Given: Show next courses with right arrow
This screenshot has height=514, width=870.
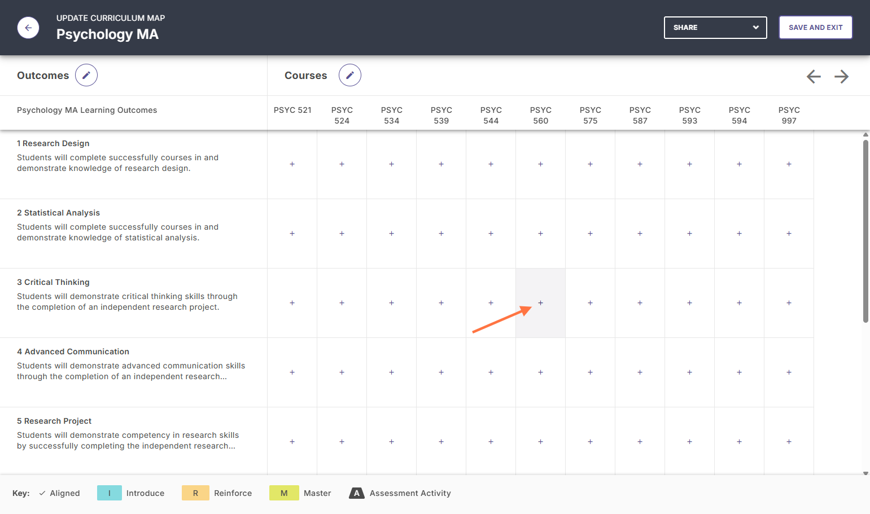Looking at the screenshot, I should (x=842, y=76).
